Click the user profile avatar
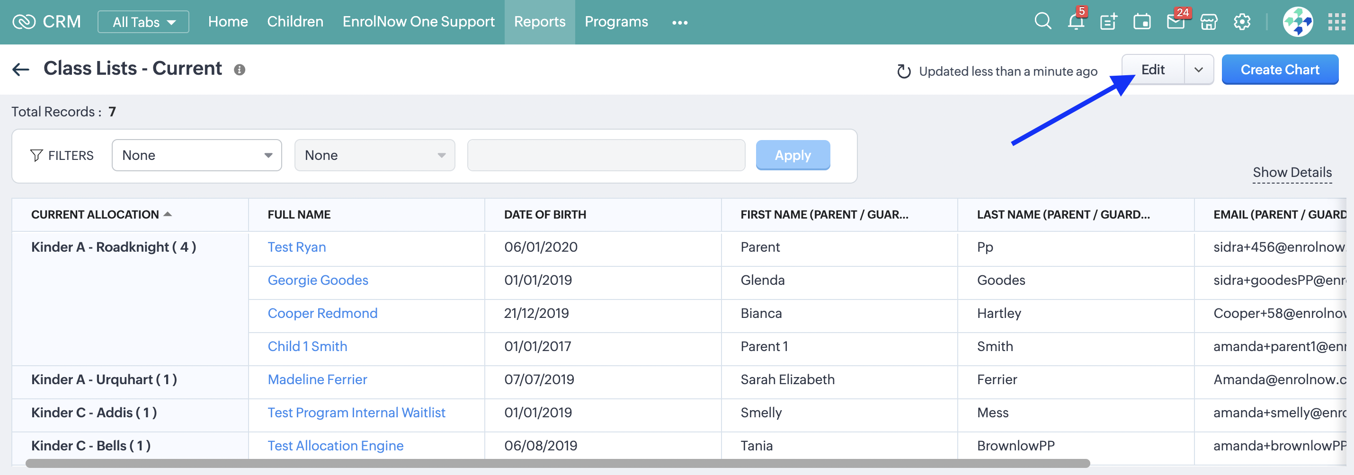The height and width of the screenshot is (475, 1354). click(x=1298, y=22)
